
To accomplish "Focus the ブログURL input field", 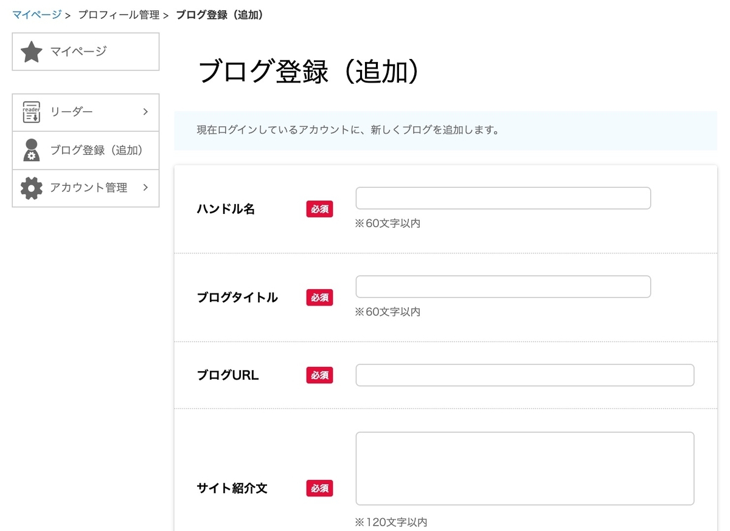I will point(525,375).
